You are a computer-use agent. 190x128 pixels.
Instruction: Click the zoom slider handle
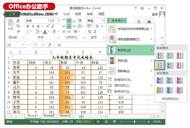(134, 122)
